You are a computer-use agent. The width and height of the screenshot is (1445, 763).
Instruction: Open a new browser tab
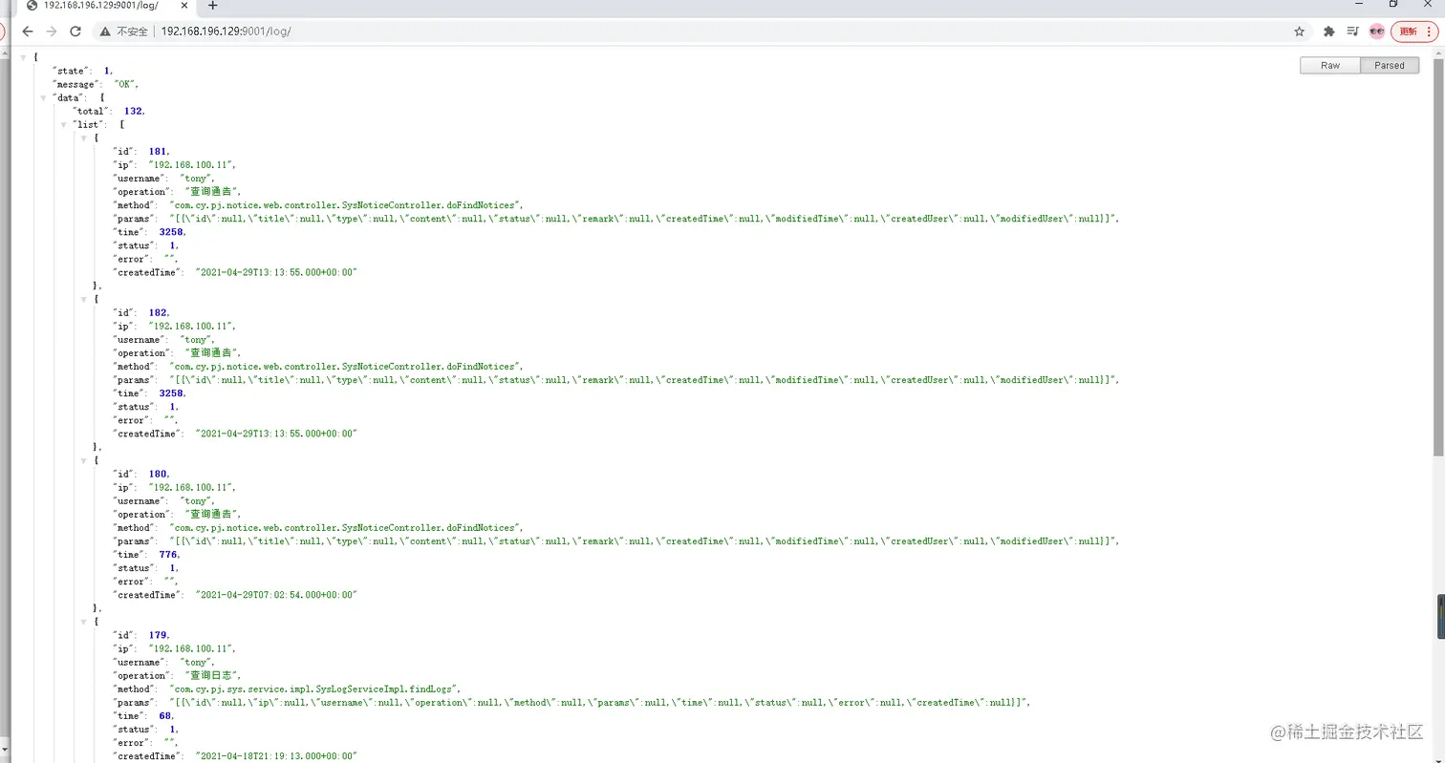pyautogui.click(x=212, y=6)
